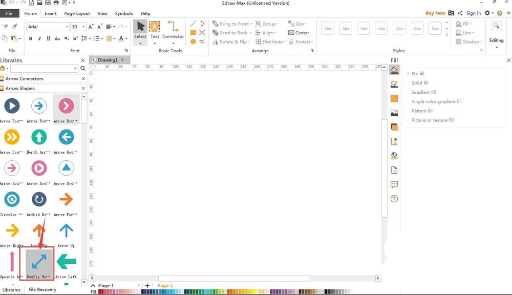The width and height of the screenshot is (512, 295).
Task: Open the Page-1 page selector dropdown
Action: [x=138, y=286]
